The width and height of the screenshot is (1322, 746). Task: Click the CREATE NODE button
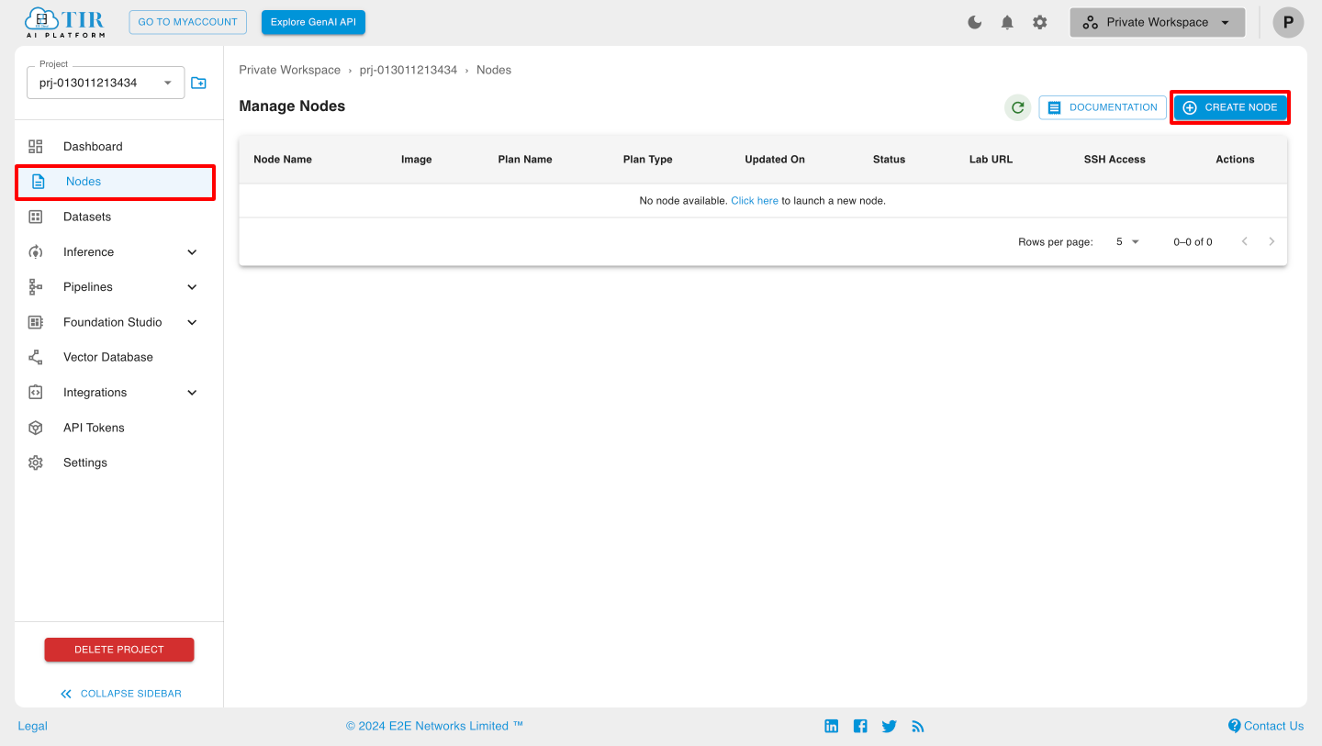(x=1230, y=107)
